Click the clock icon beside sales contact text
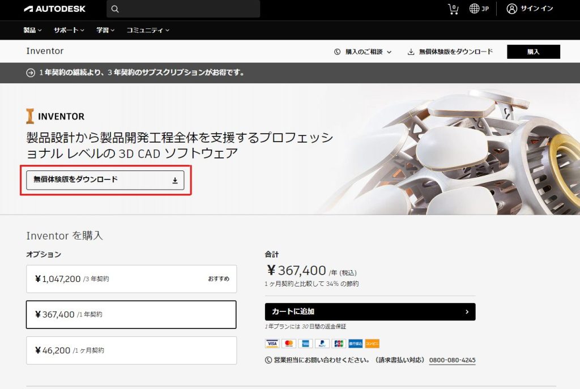 click(x=268, y=360)
